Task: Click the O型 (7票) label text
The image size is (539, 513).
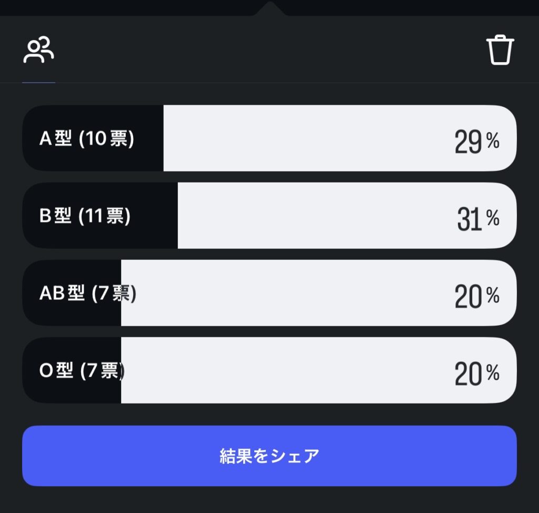Action: [x=82, y=371]
